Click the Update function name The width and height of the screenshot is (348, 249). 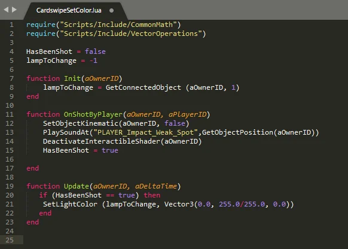tap(77, 186)
